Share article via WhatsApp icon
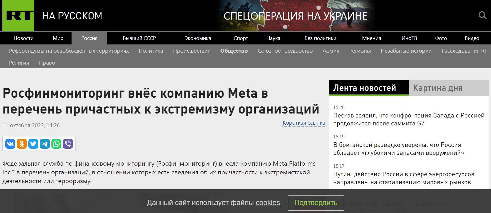Viewport: 491px width, 213px height. [56, 144]
